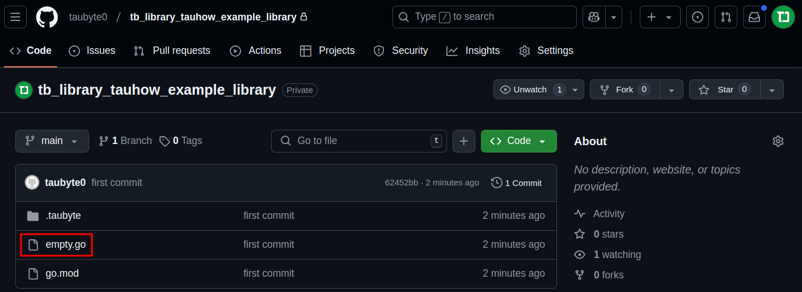Expand the green Code dropdown

518,141
